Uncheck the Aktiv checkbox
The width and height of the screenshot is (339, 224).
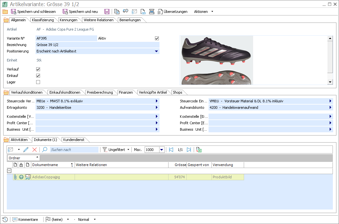[157, 38]
